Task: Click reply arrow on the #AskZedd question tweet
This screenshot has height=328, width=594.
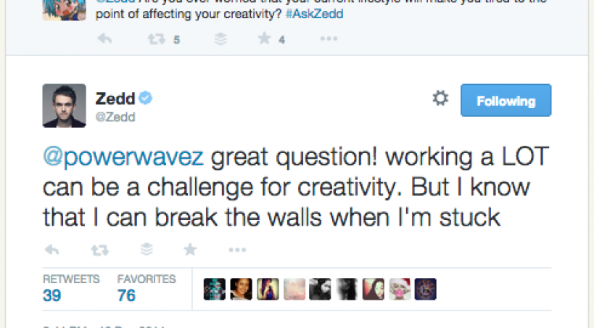Action: click(104, 40)
